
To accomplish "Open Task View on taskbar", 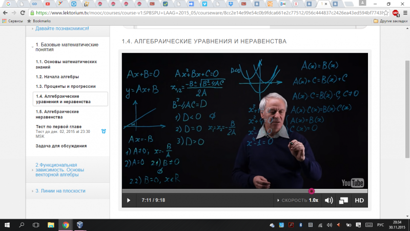I will click(x=36, y=225).
